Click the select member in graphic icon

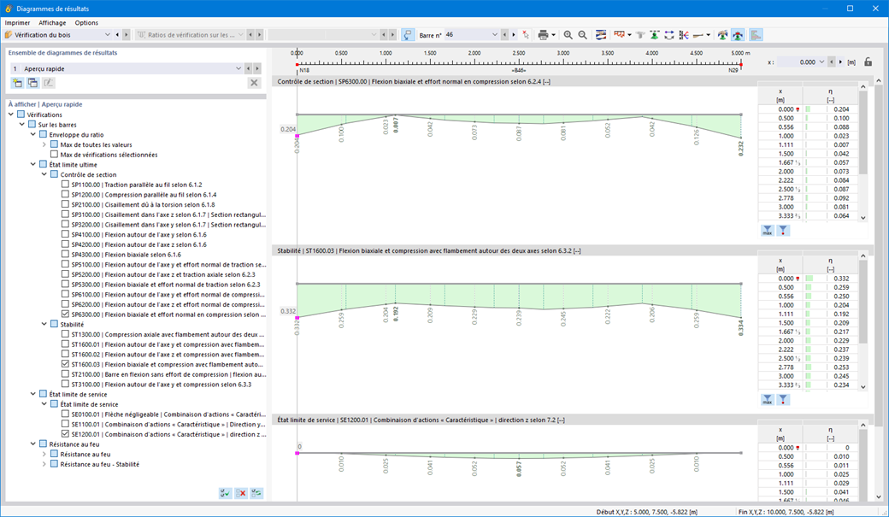407,34
